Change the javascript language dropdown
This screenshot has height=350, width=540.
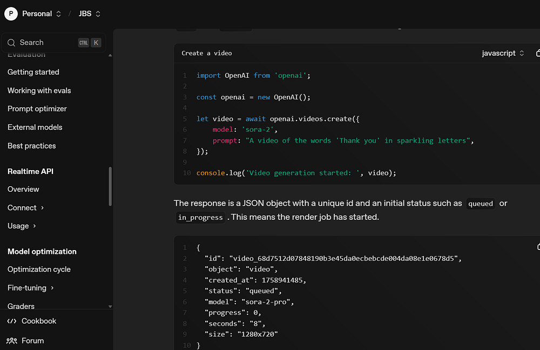[503, 53]
